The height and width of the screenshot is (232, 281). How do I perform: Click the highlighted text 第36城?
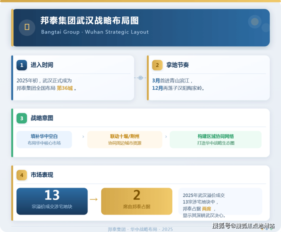pos(65,88)
